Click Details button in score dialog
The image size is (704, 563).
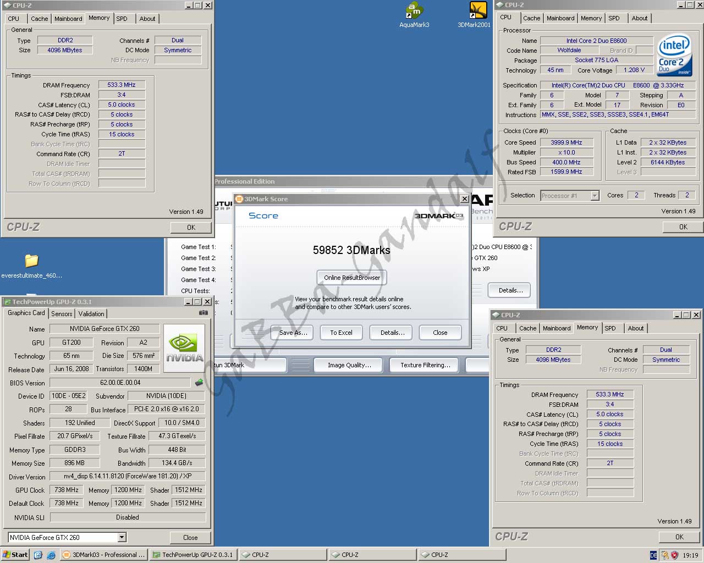point(392,333)
